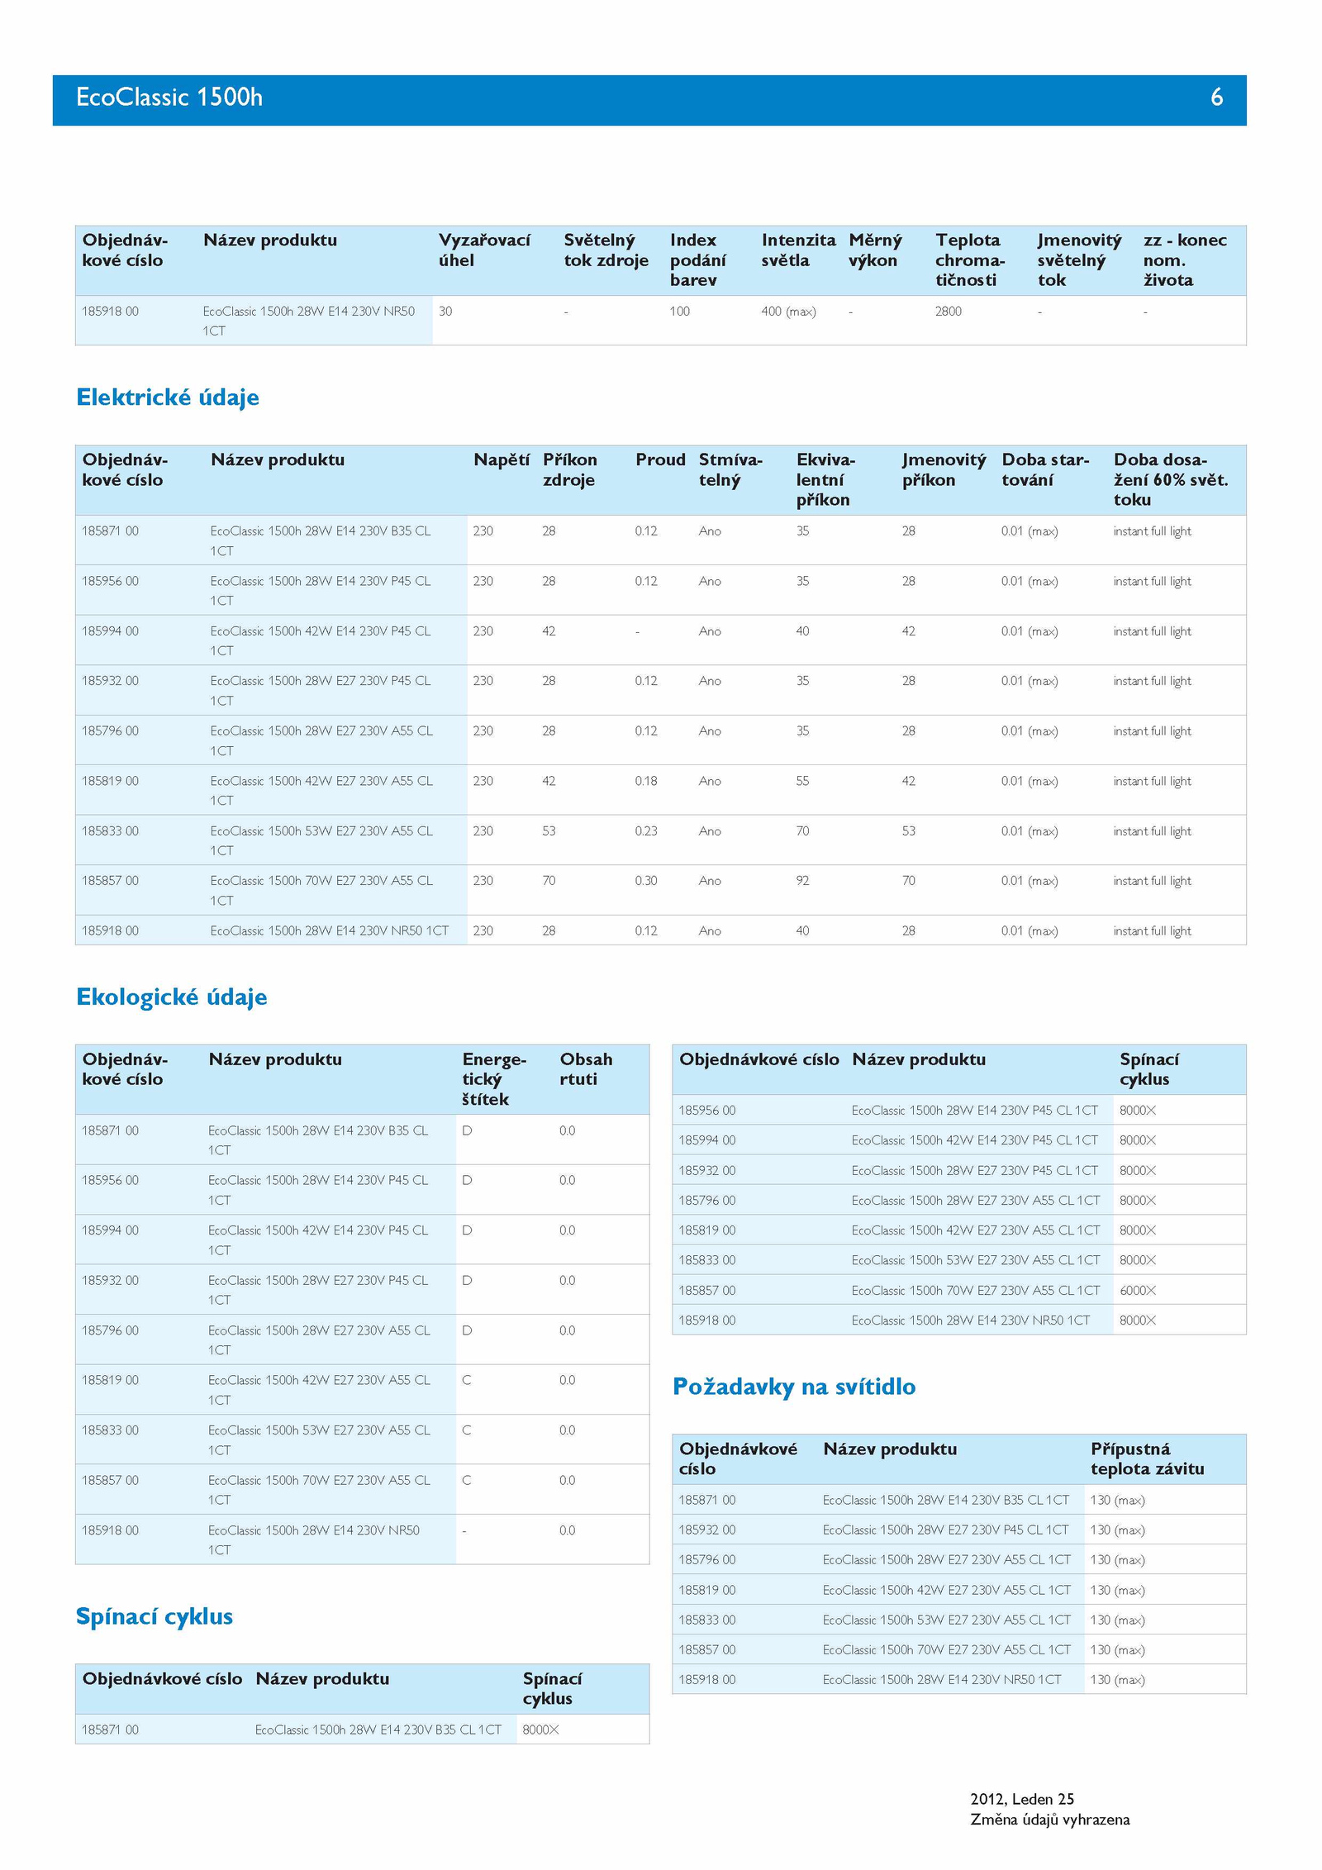The image size is (1322, 1870).
Task: Select the 'Elektrické údaje' section heading
Action: pyautogui.click(x=168, y=397)
